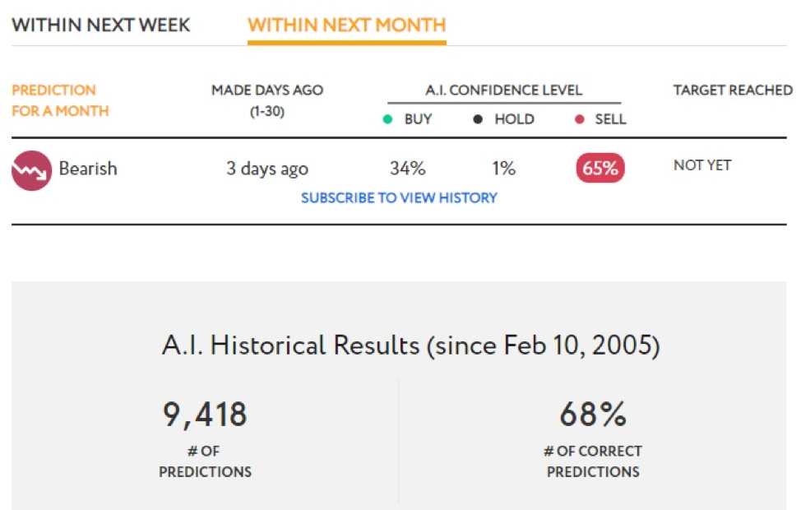Click the red 65% sell badge
Screen dimensions: 801x510
(x=600, y=168)
